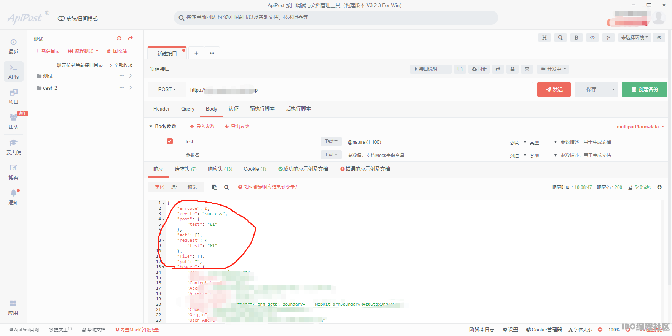Open the 博客 blog sidebar icon
Screen dimensions: 672x336
(13, 172)
